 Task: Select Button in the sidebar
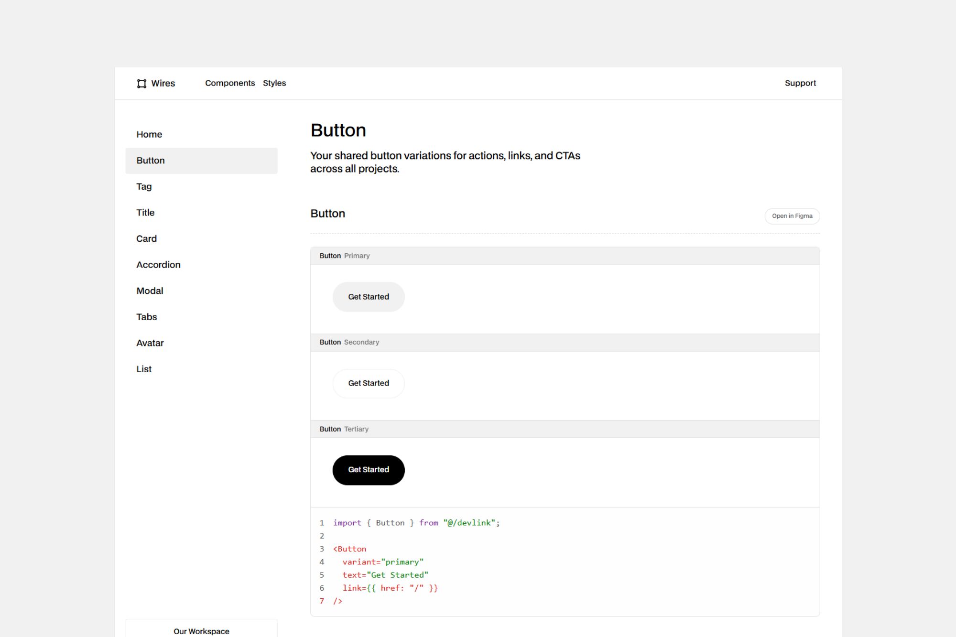click(151, 161)
